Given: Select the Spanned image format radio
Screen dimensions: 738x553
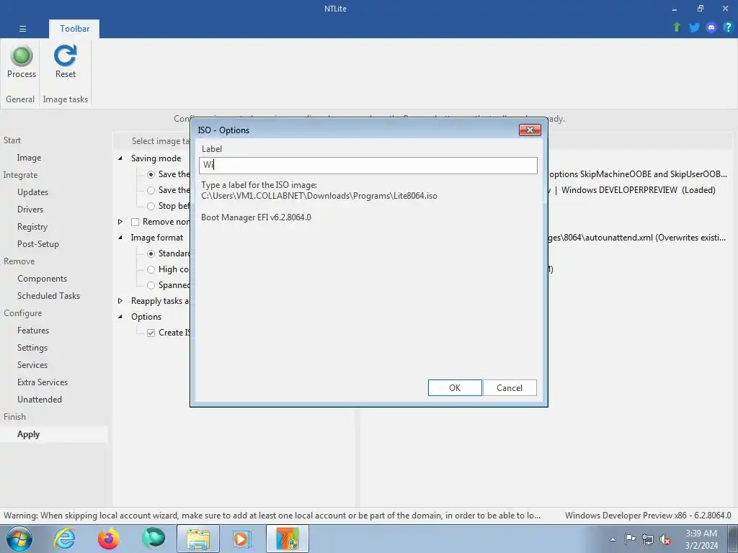Looking at the screenshot, I should tap(151, 285).
